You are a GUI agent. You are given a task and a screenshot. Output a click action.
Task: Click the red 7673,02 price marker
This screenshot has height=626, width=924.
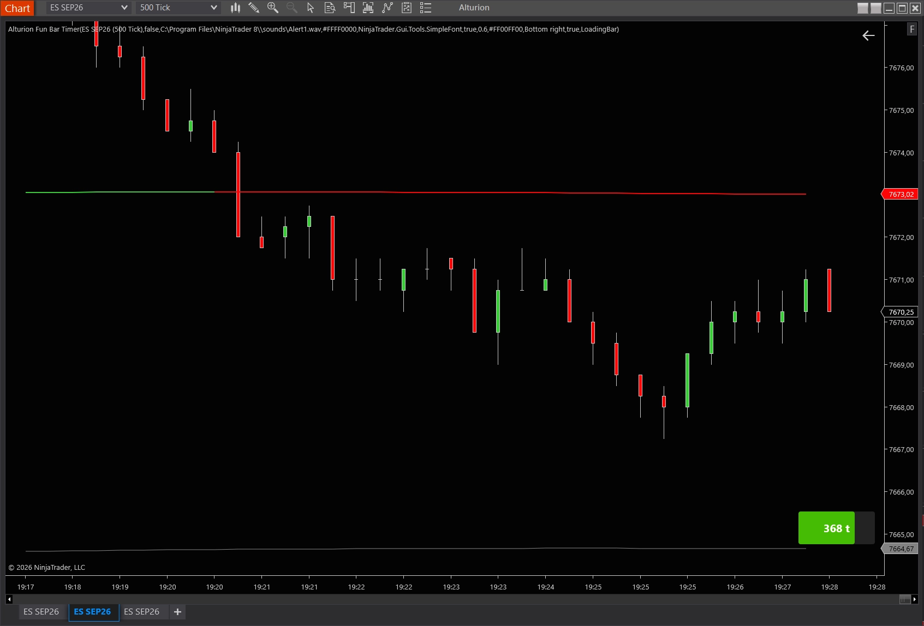pyautogui.click(x=900, y=194)
